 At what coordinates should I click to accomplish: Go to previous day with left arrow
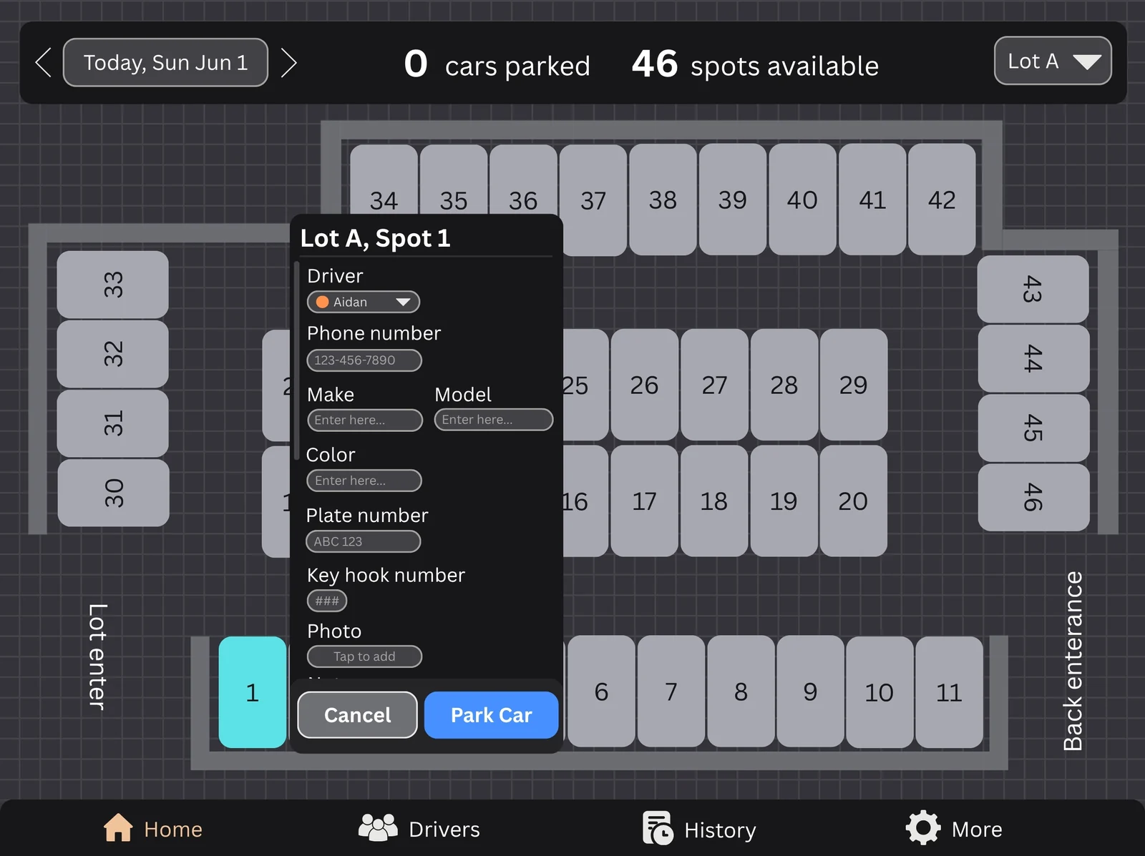tap(44, 62)
